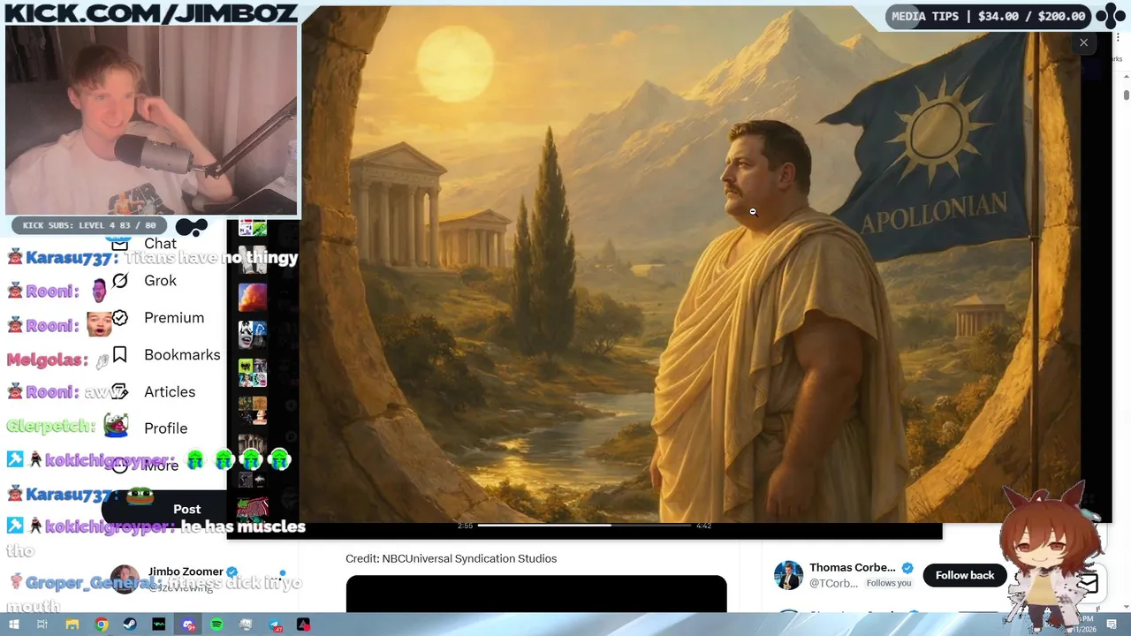This screenshot has width=1131, height=636.
Task: Open the Thomas Corbe... display name
Action: (x=852, y=567)
